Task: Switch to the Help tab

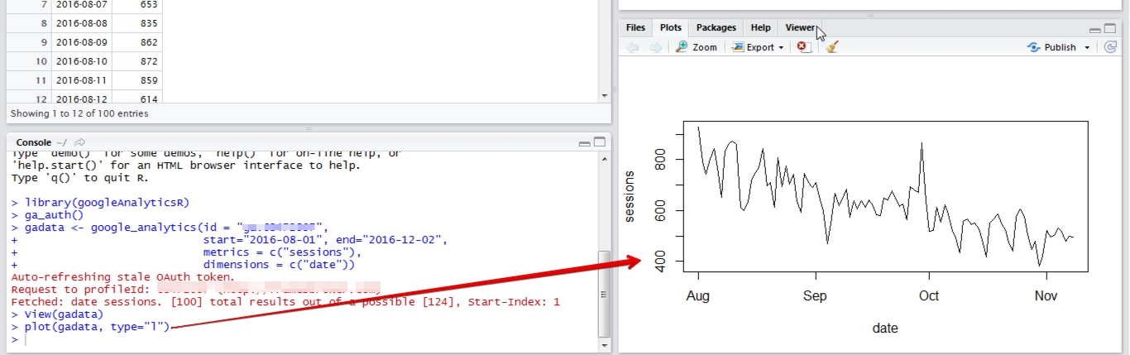Action: [x=761, y=27]
